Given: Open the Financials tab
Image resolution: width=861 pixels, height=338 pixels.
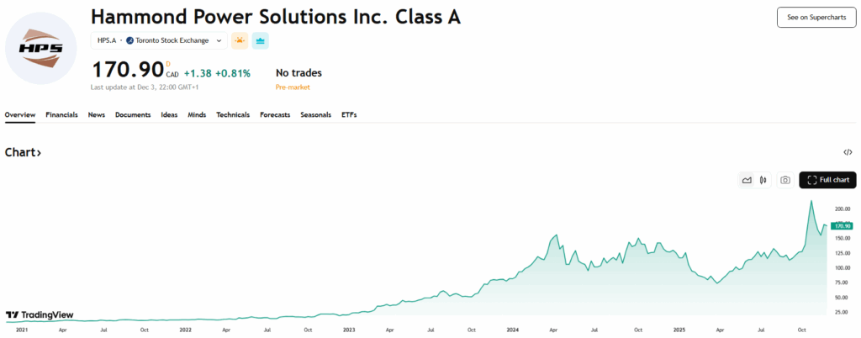Looking at the screenshot, I should coord(61,115).
